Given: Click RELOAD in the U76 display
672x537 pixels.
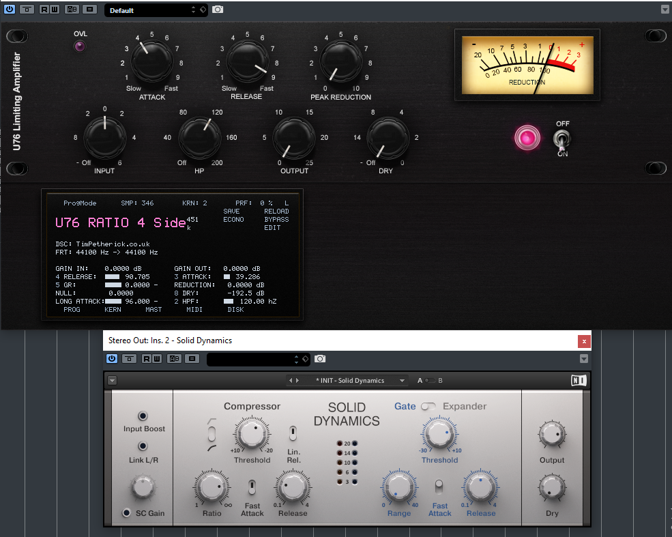Looking at the screenshot, I should click(276, 212).
